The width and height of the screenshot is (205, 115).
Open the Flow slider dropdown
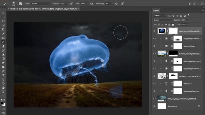tap(87, 4)
